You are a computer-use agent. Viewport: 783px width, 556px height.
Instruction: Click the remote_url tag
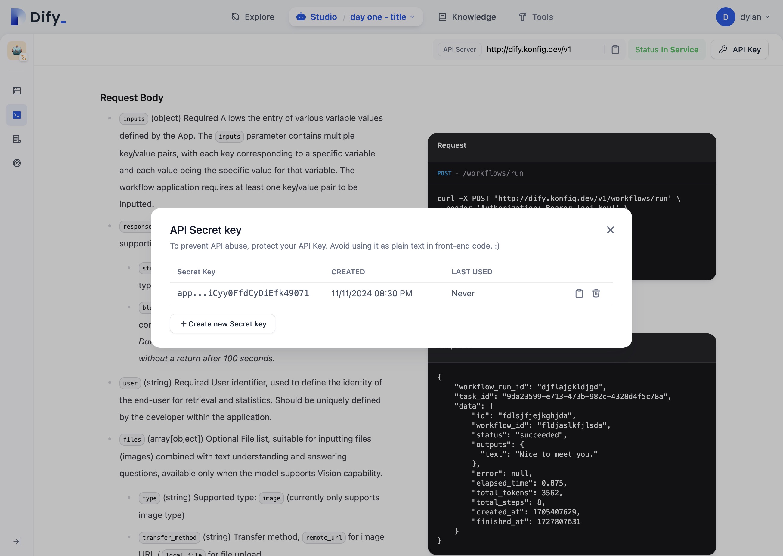pos(324,538)
